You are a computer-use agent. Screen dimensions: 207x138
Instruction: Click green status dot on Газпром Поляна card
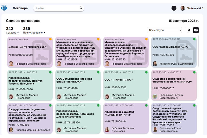click(194, 39)
